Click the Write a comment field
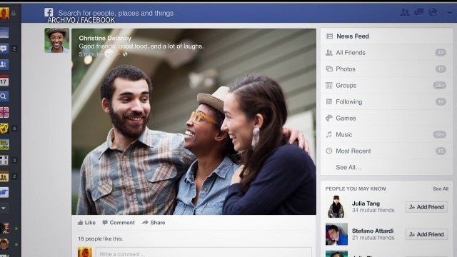Viewport: 457px width, 257px height. click(x=204, y=253)
